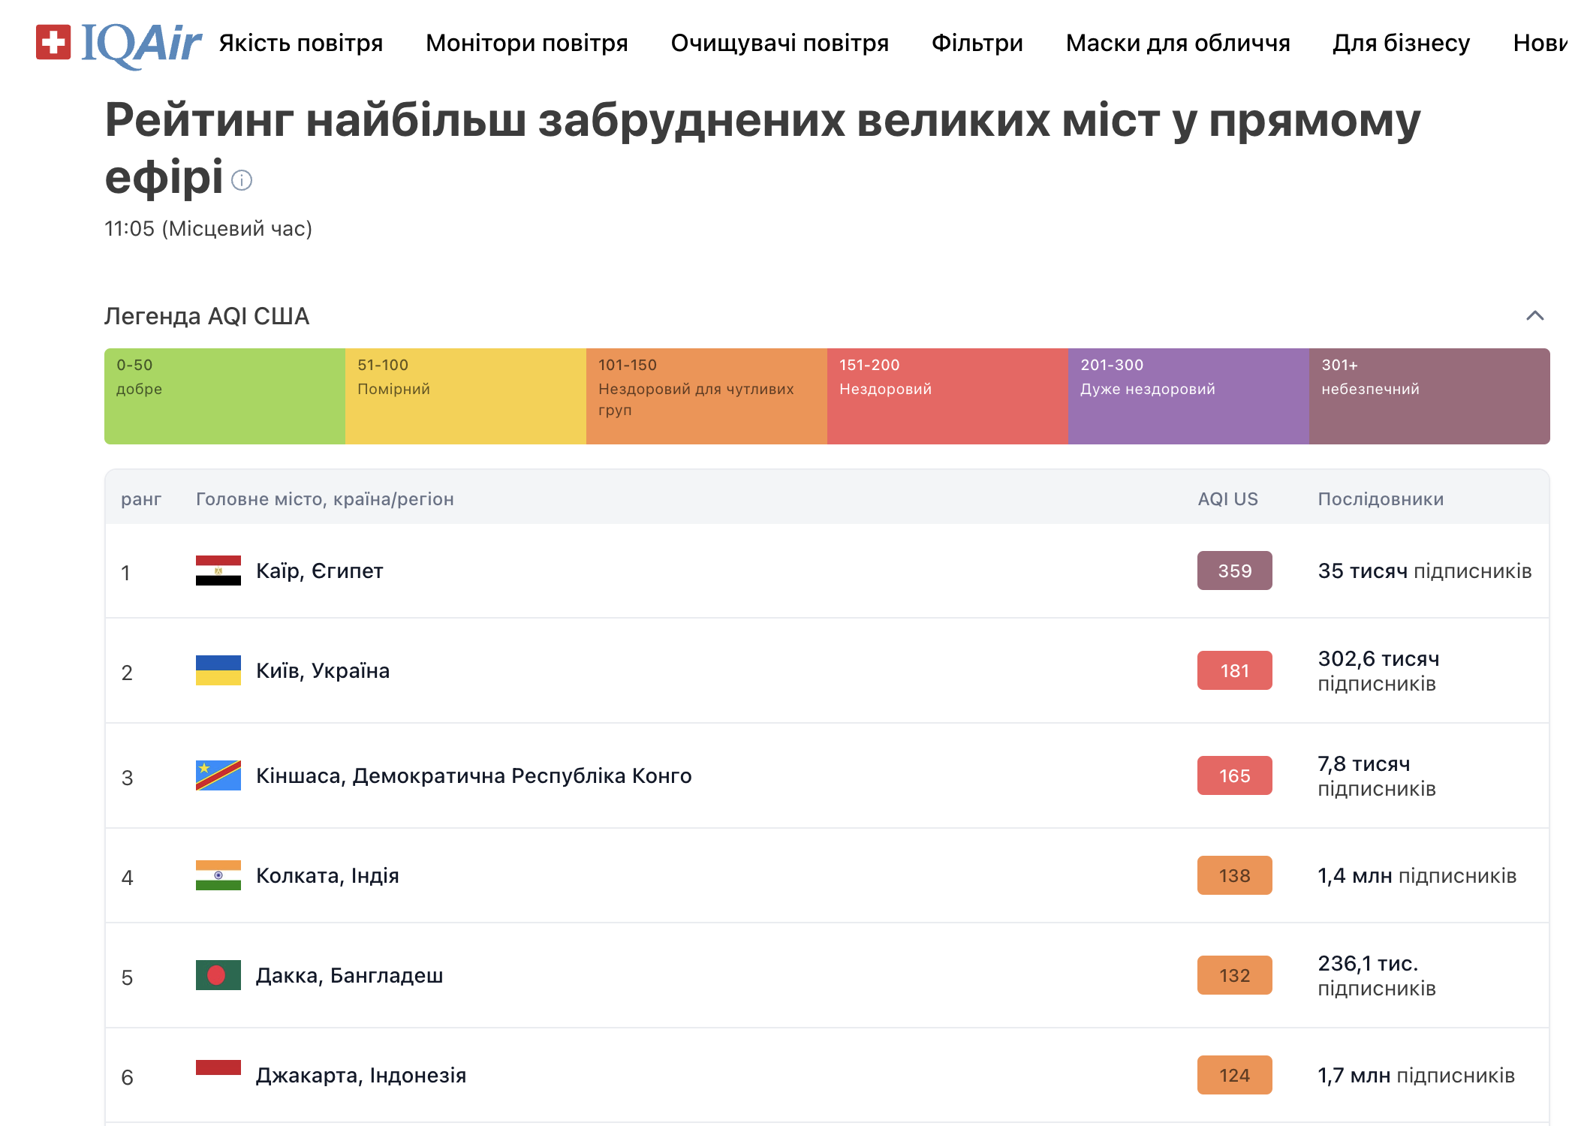Click the Bangladesh flag next to Дакка

[x=218, y=975]
